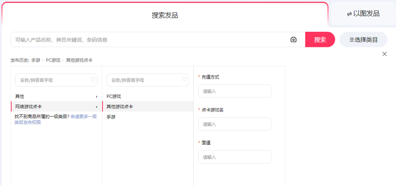Open the 选择类目 category selector

pyautogui.click(x=363, y=40)
